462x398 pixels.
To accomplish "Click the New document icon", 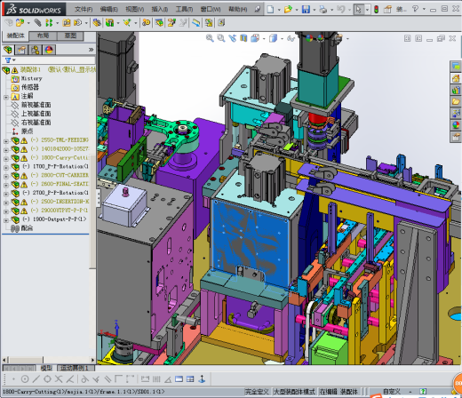I will click(x=270, y=9).
